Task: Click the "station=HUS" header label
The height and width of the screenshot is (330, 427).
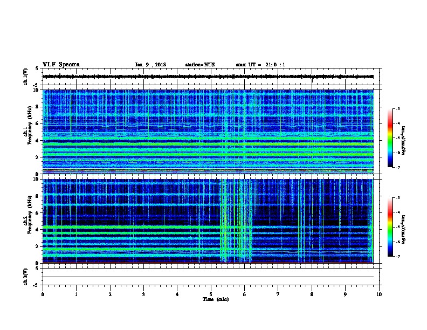Action: (200, 65)
